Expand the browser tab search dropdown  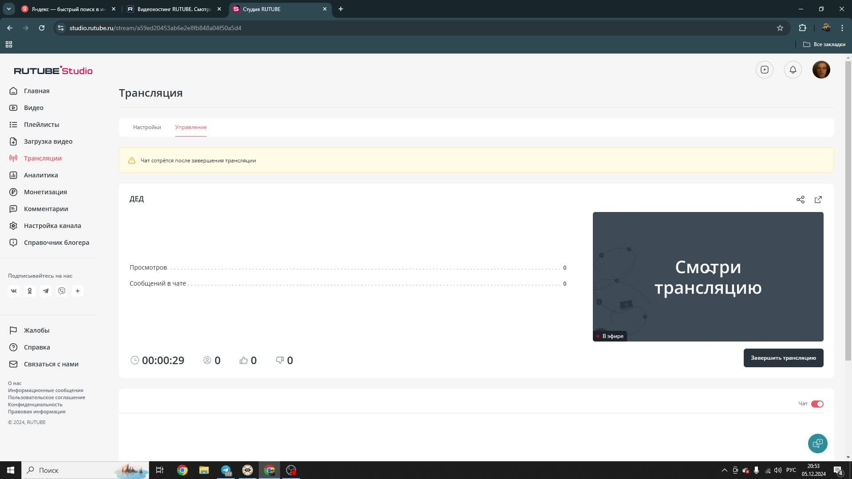tap(8, 9)
